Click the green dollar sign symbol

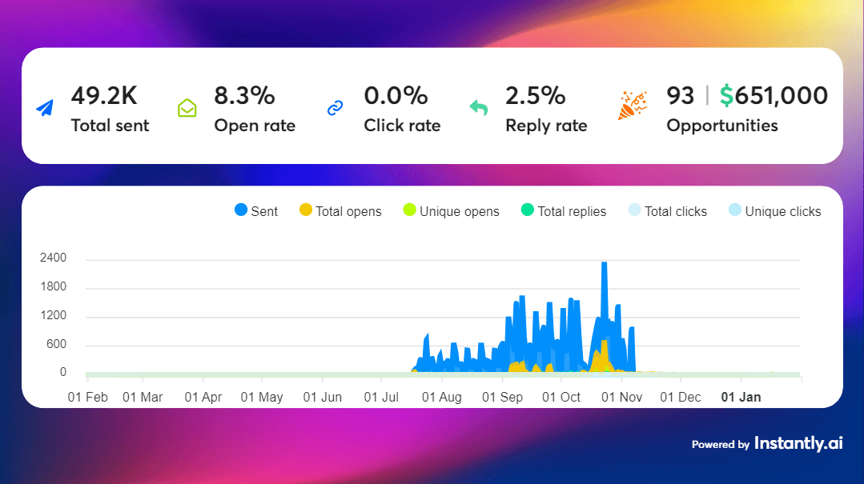[726, 96]
